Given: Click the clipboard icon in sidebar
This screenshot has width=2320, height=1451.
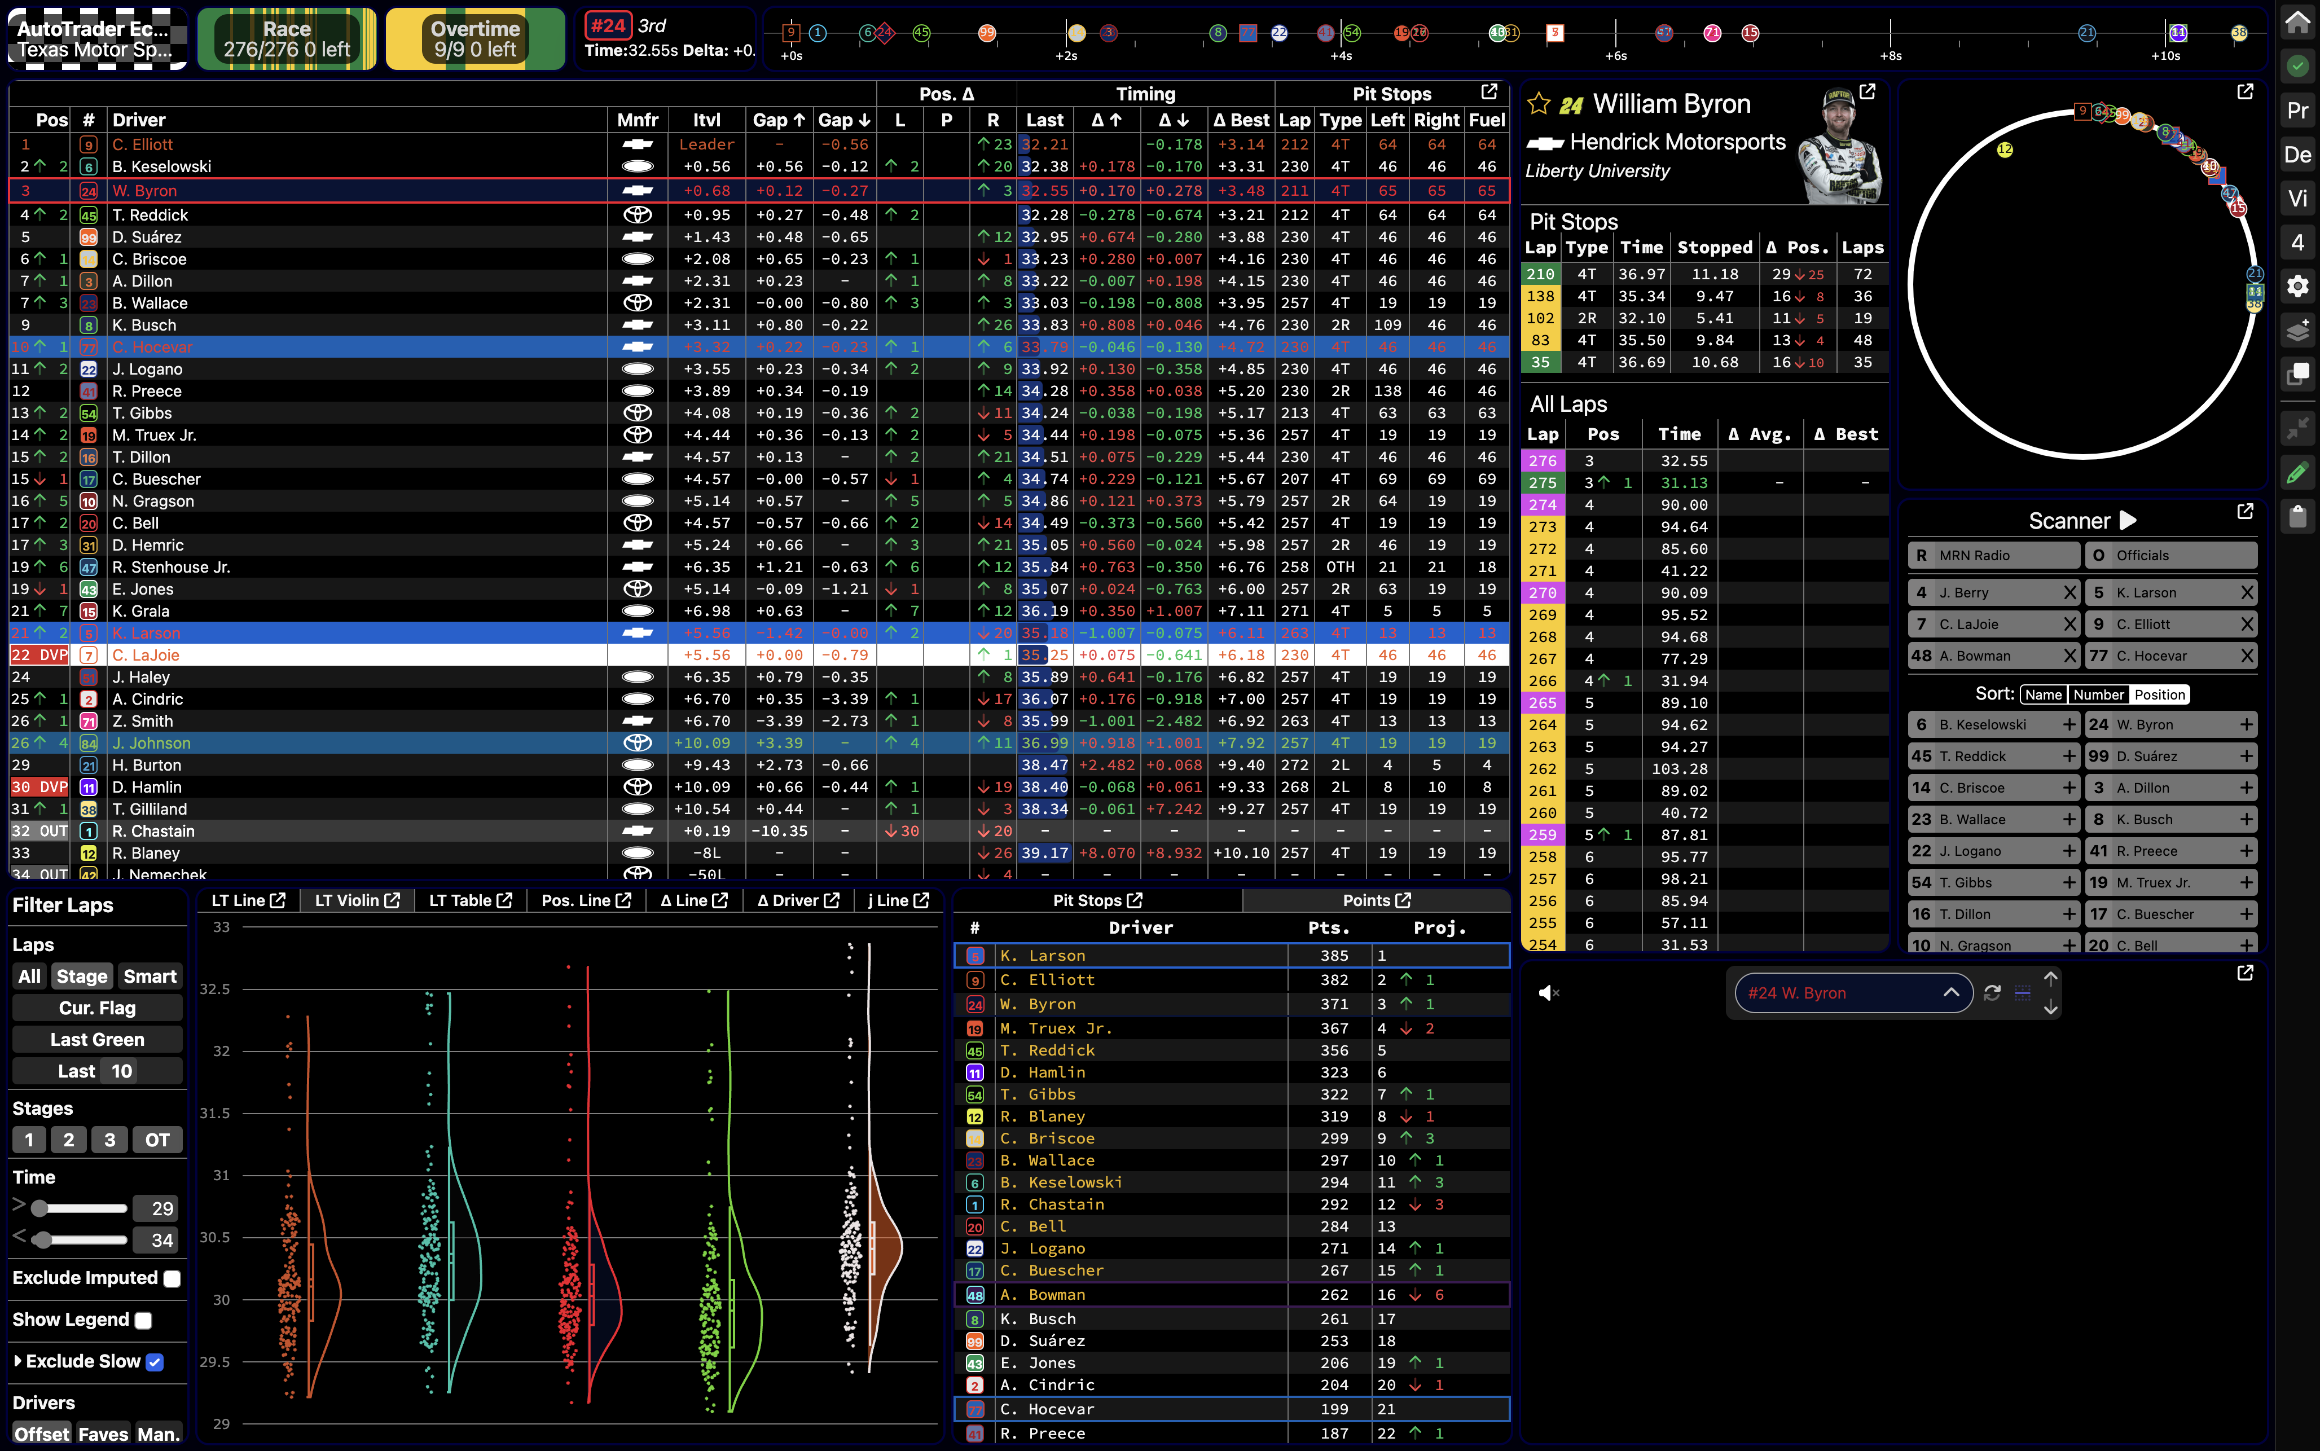Looking at the screenshot, I should coord(2297,516).
